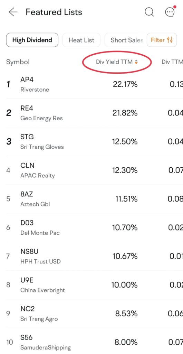Click the Symbol column header

[x=18, y=62]
